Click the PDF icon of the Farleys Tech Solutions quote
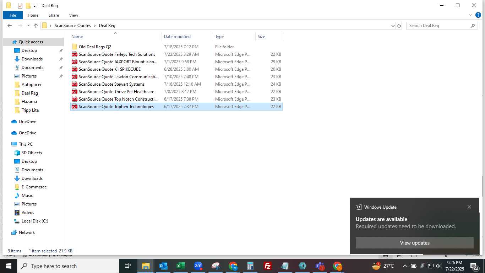 (x=75, y=54)
